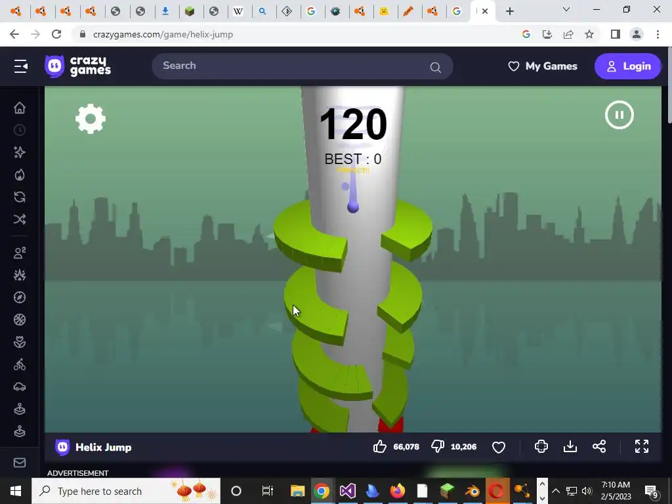Open new games sparkle icon
Image resolution: width=672 pixels, height=504 pixels.
pyautogui.click(x=20, y=152)
